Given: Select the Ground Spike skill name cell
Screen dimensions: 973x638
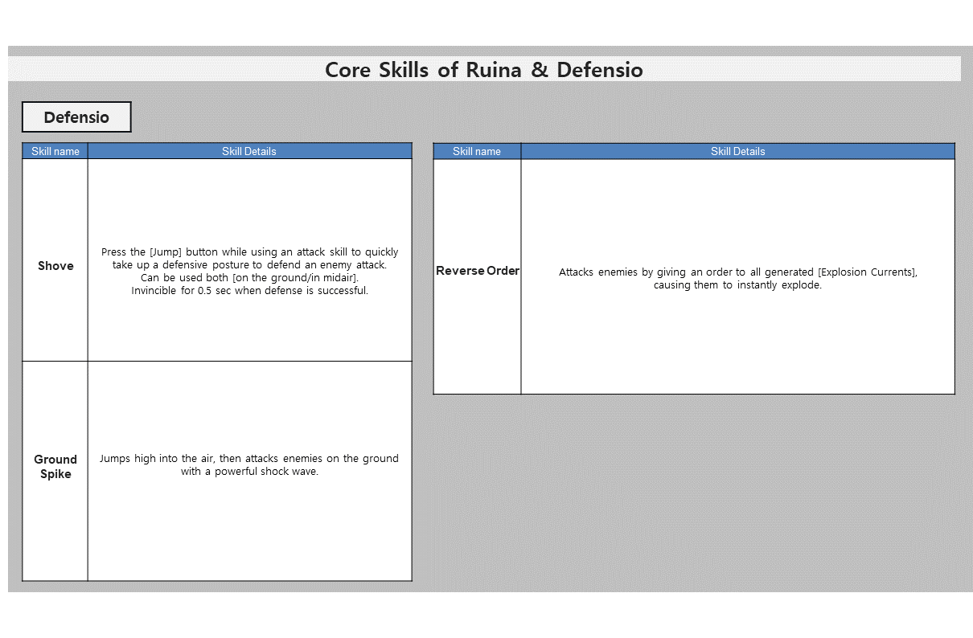Looking at the screenshot, I should 55,471.
